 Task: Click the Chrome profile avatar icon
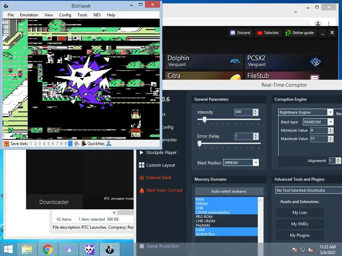(318, 23)
